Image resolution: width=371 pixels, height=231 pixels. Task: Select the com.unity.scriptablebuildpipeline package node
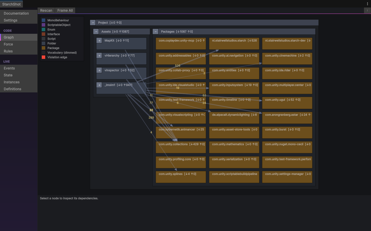click(234, 177)
